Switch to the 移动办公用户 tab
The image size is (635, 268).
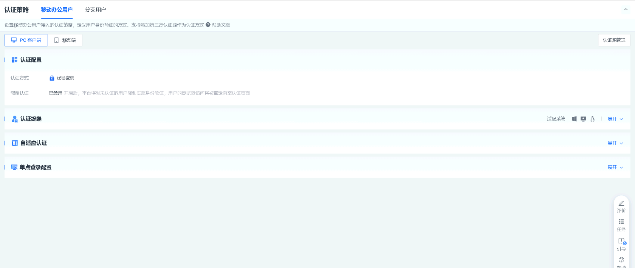click(57, 10)
